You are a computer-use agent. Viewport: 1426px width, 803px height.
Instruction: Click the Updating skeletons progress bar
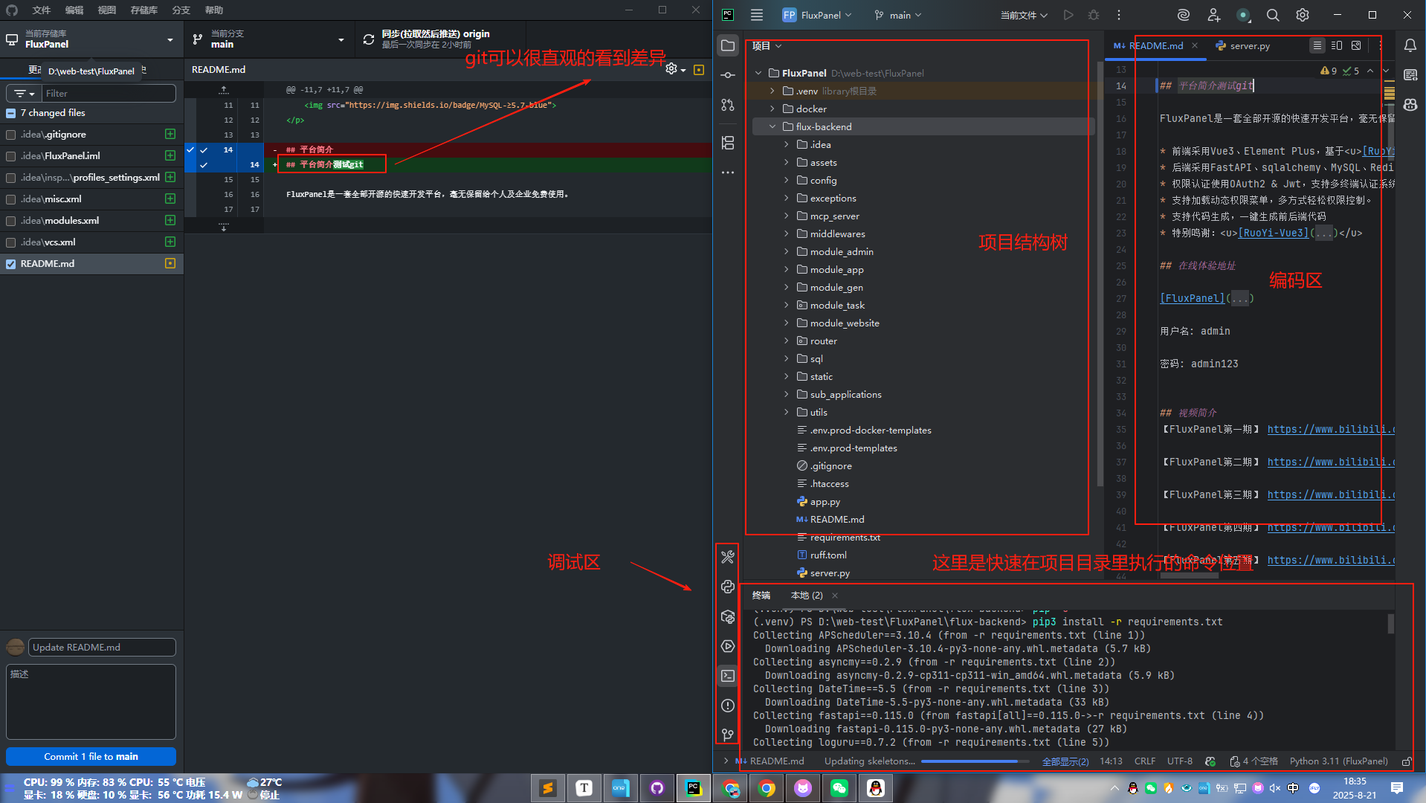point(975,761)
